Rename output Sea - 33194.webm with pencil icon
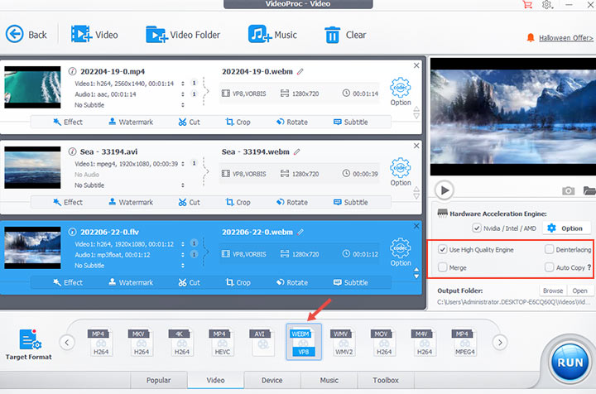 pos(297,151)
